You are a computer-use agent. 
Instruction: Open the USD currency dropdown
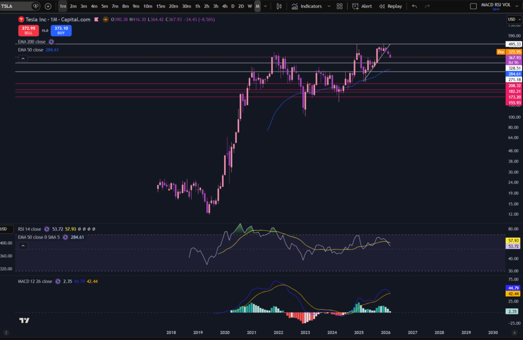[514, 19]
